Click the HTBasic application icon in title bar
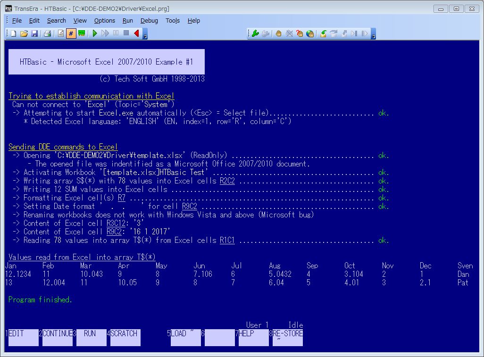484x357 pixels. [x=8, y=8]
